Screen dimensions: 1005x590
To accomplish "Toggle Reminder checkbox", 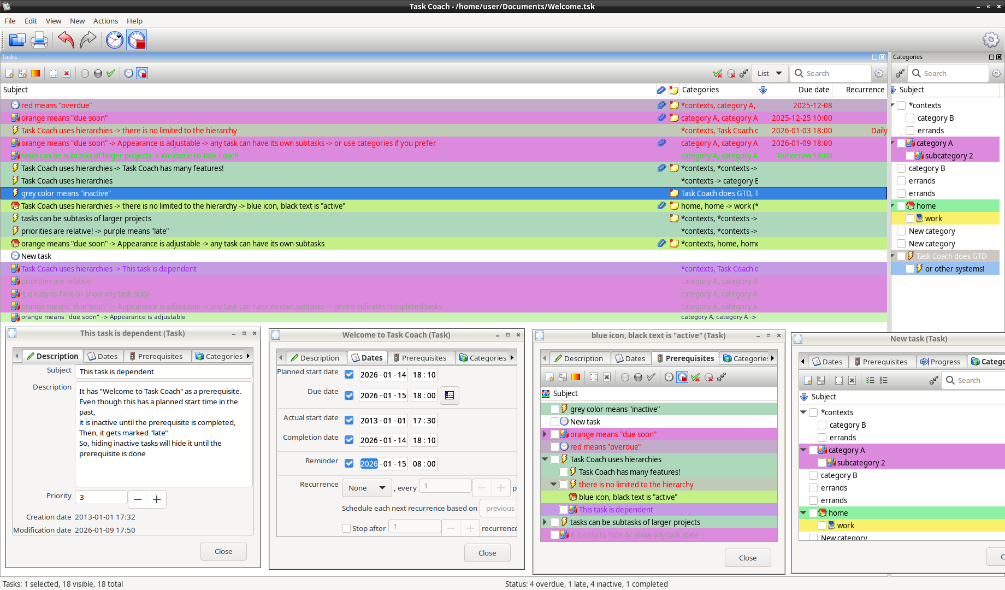I will pyautogui.click(x=349, y=464).
